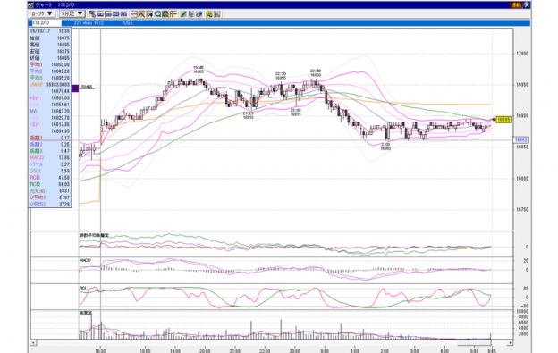This screenshot has height=353, width=558.
Task: Click the orange button in title bar
Action: tap(516, 5)
